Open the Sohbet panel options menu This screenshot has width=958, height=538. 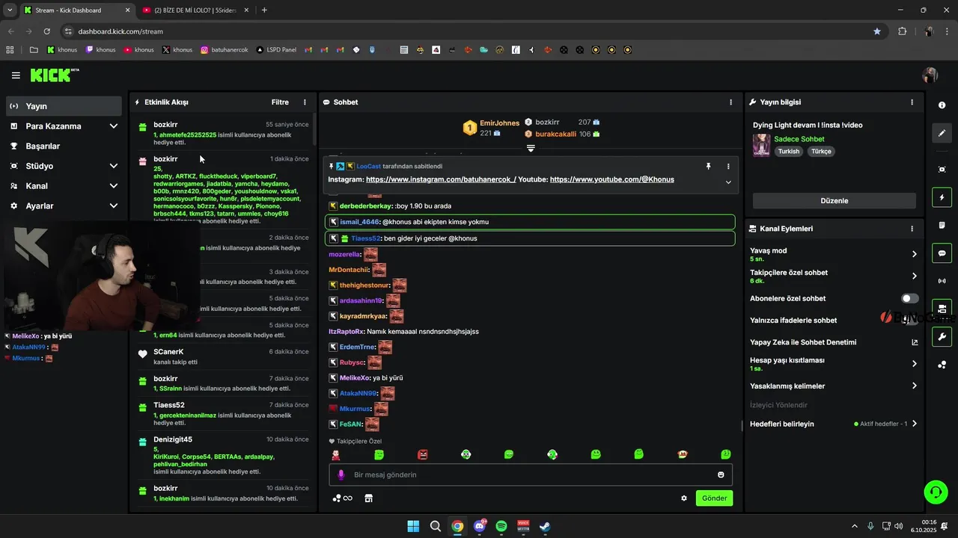(x=731, y=102)
